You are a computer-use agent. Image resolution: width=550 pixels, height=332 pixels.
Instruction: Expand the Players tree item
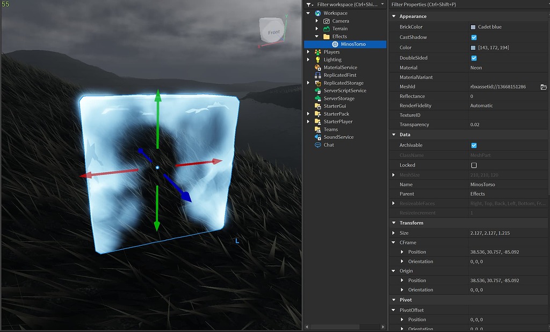(309, 51)
